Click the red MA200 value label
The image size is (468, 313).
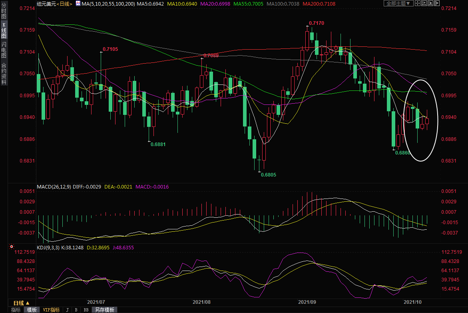click(x=319, y=4)
